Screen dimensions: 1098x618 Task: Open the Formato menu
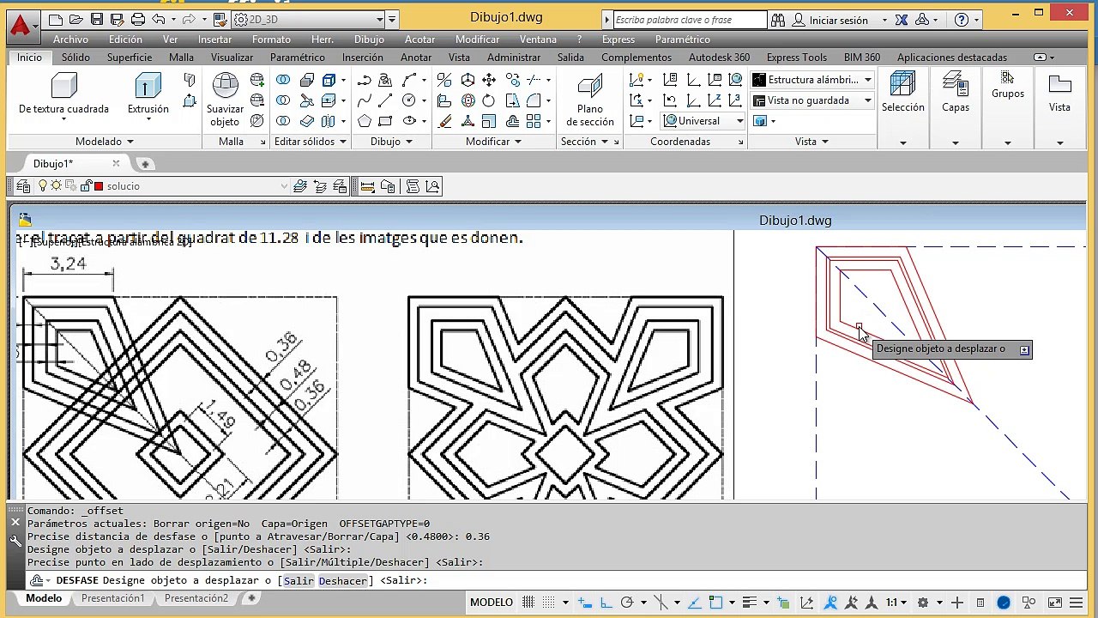point(271,39)
